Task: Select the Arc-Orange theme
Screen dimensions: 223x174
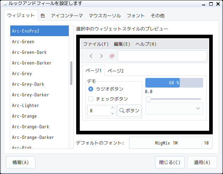Action: pos(40,116)
